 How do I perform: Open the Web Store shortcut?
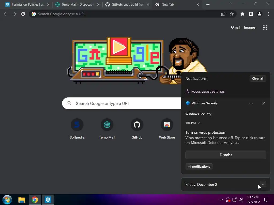167,129
